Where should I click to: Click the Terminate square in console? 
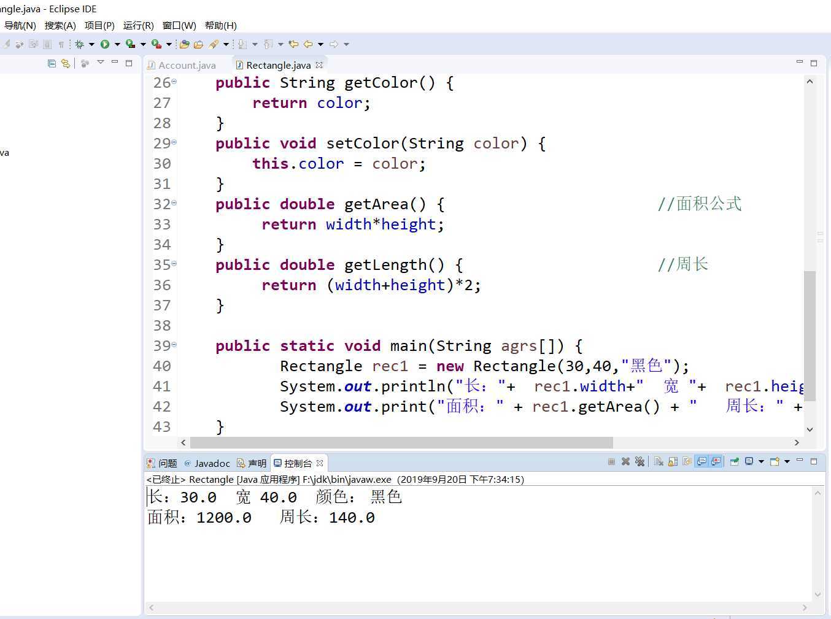(x=611, y=461)
